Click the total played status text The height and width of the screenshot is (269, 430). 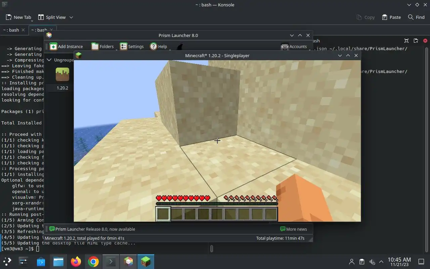(x=85, y=238)
